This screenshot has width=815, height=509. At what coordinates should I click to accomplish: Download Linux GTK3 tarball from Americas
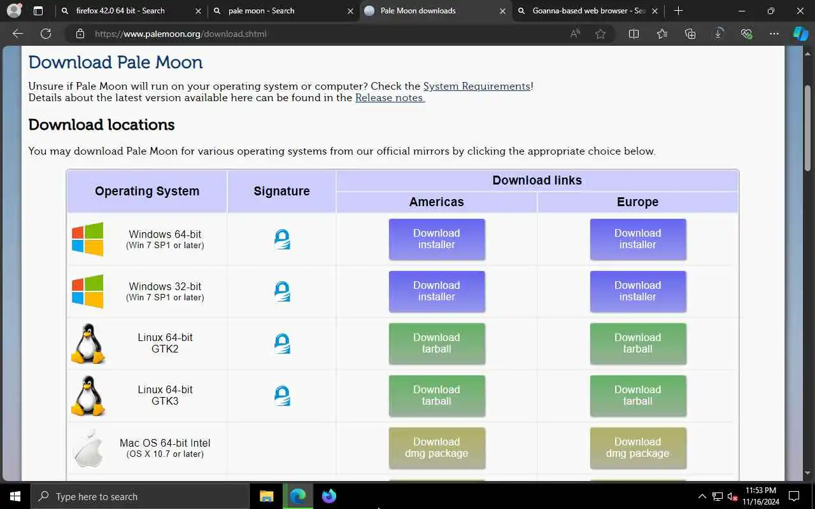[x=437, y=396]
